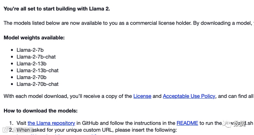
Task: Click the words 'commercial license holder'
Action: click(161, 23)
